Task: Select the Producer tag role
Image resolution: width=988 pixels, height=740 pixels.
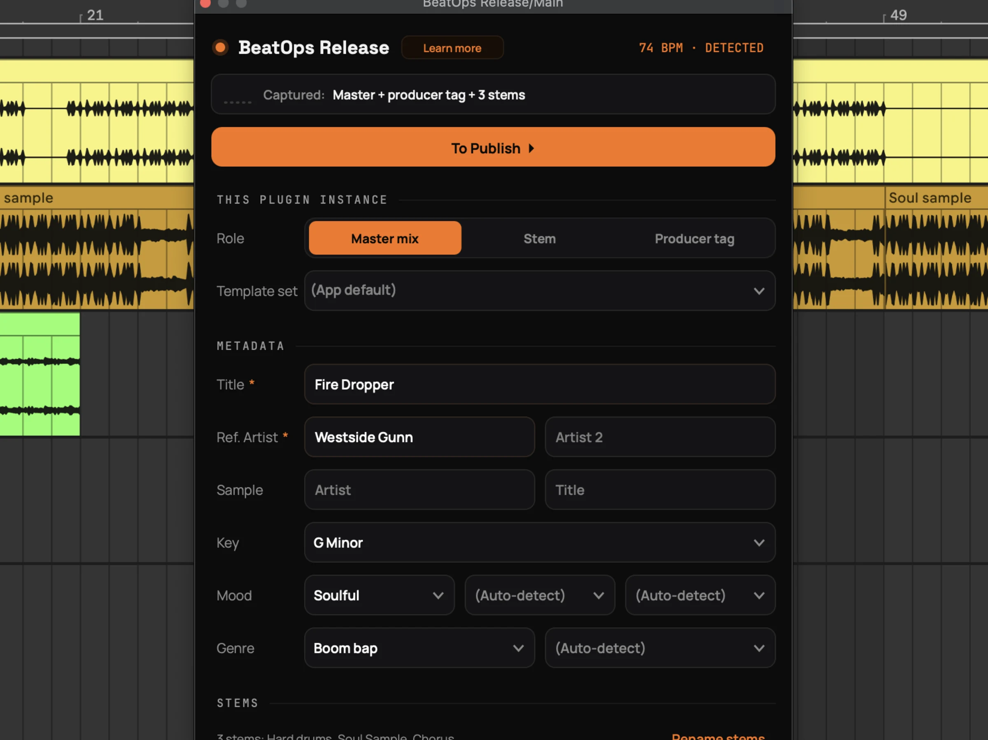Action: point(694,238)
